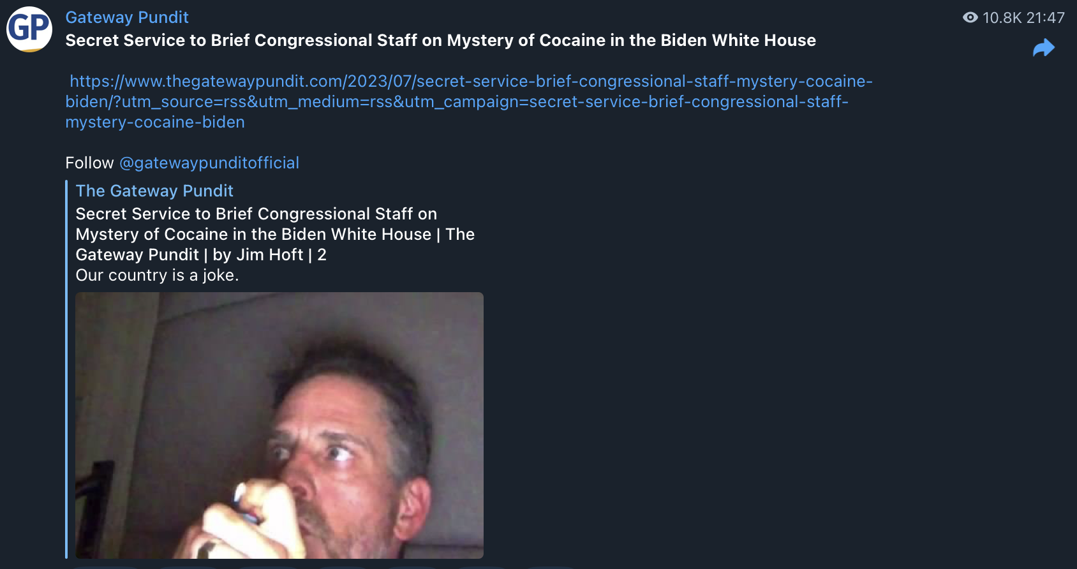Click the forward share arrow icon
This screenshot has height=569, width=1077.
click(1044, 48)
